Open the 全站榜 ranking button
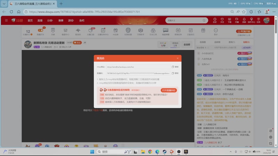278x156 pixels. coord(187,45)
